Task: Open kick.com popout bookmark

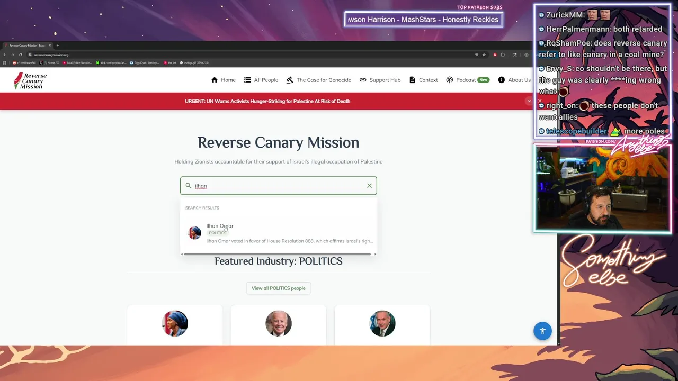Action: 111,62
